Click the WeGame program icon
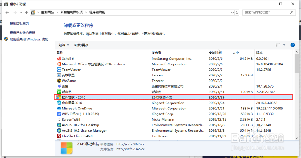Image resolution: width=301 pixels, height=158 pixels. tap(59, 81)
